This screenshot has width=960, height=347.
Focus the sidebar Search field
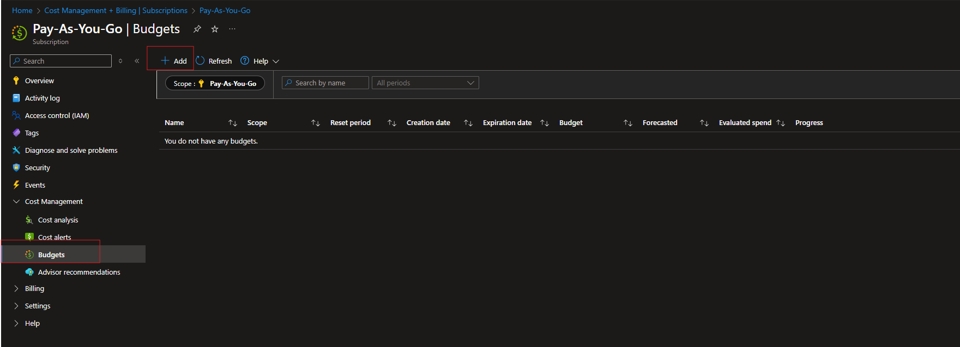click(61, 61)
